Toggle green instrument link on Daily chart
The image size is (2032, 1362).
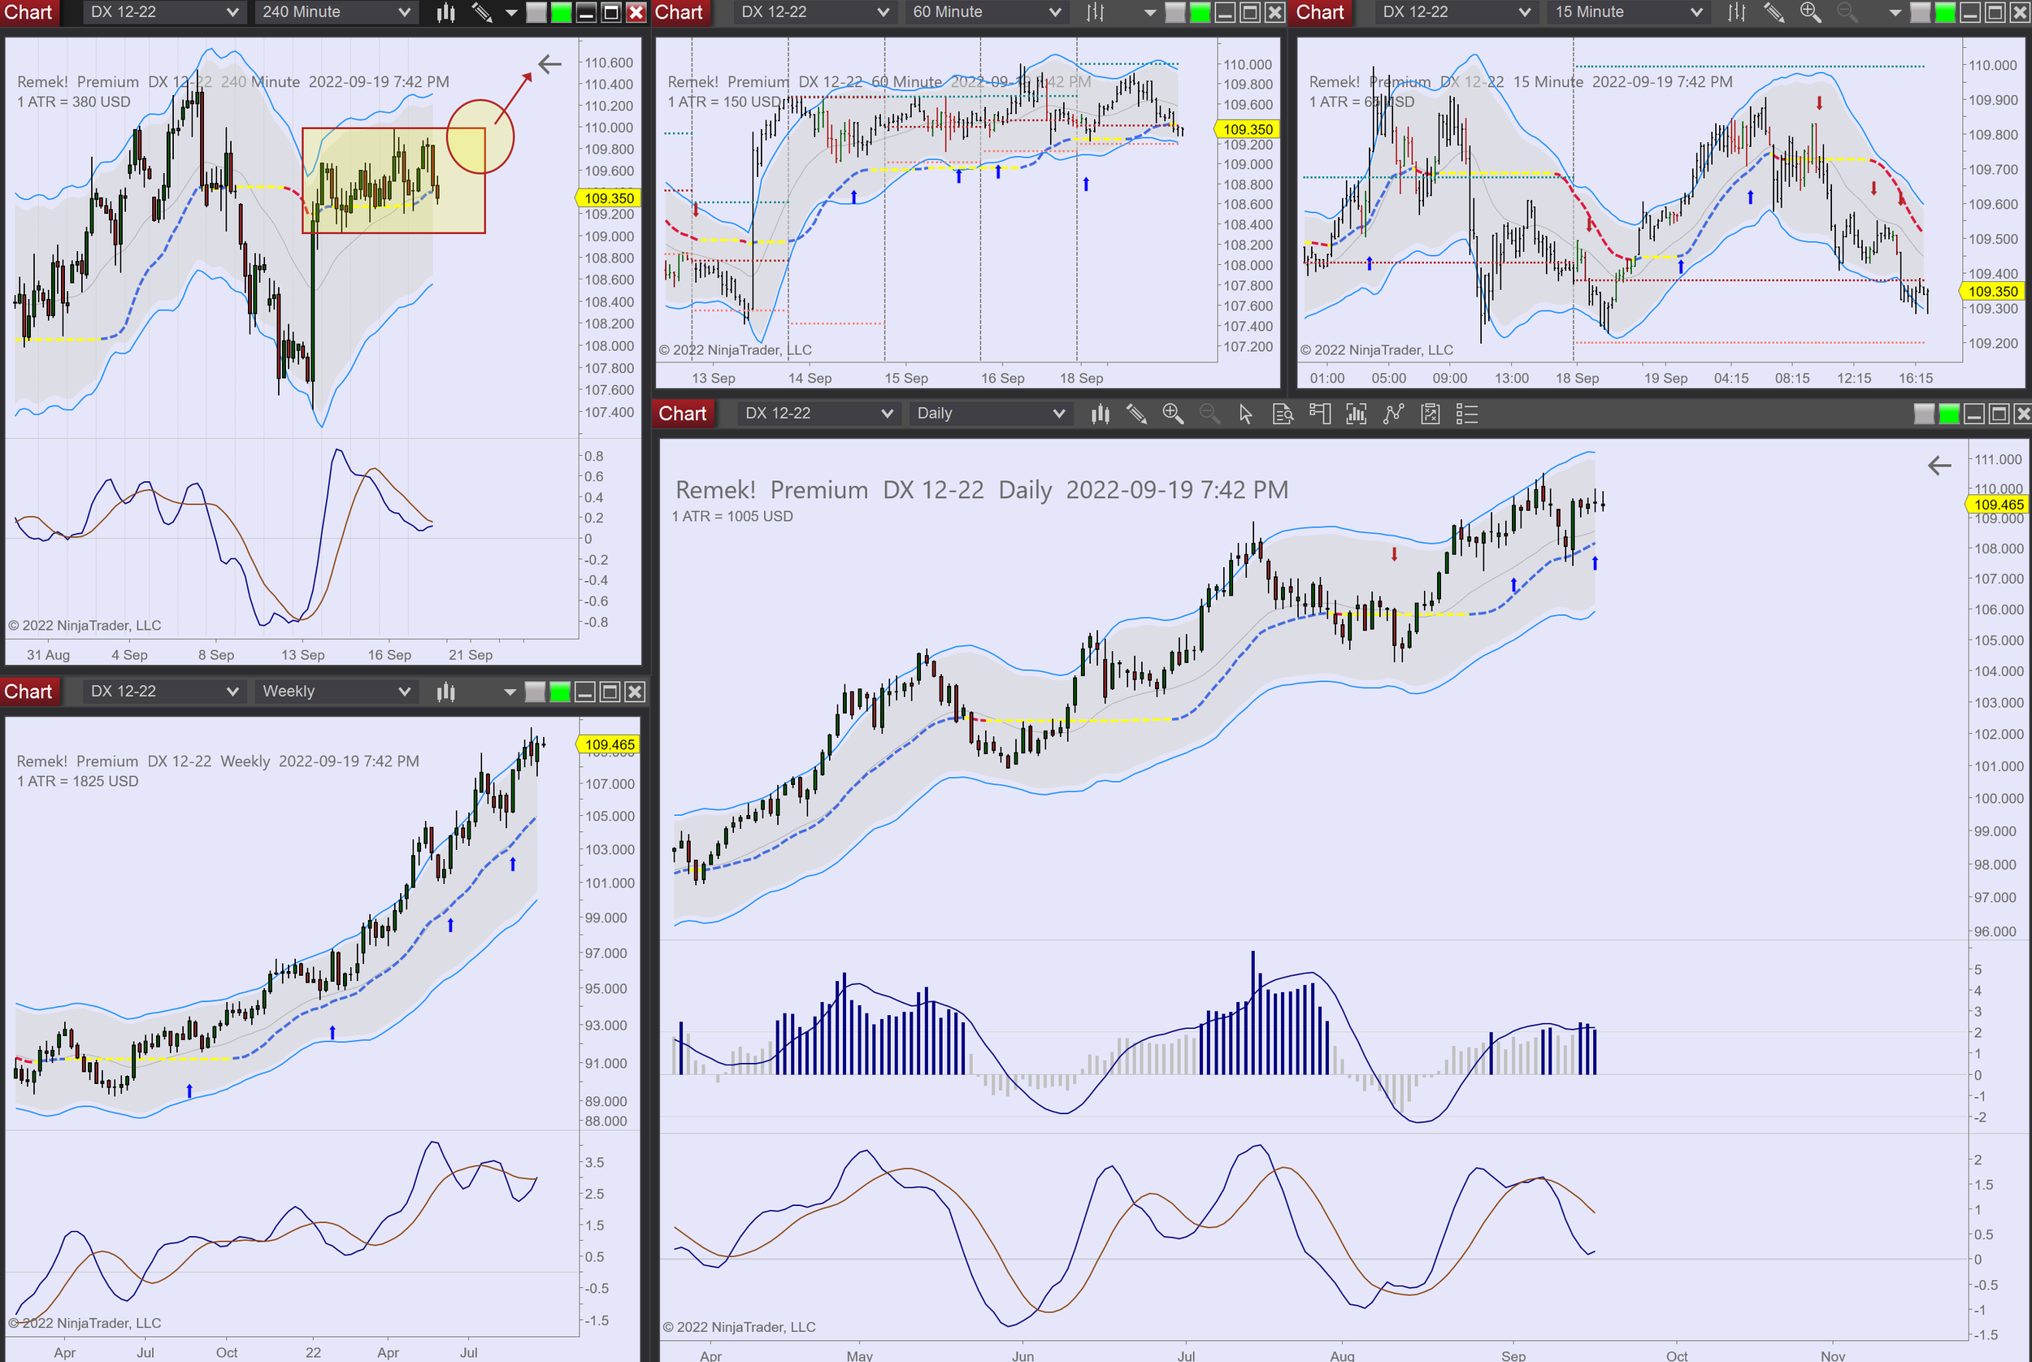pyautogui.click(x=1948, y=414)
